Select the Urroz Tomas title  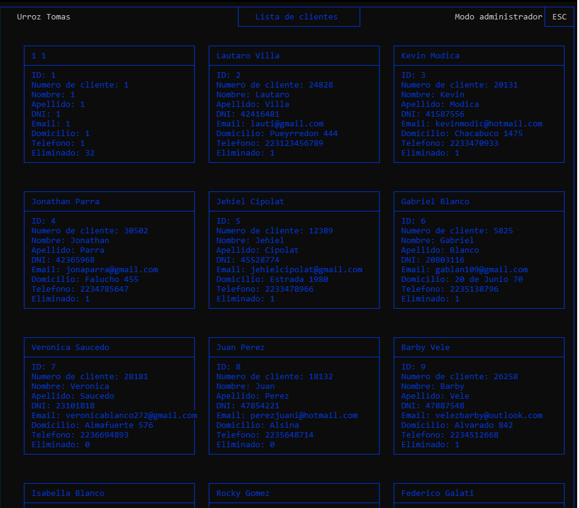(x=43, y=16)
